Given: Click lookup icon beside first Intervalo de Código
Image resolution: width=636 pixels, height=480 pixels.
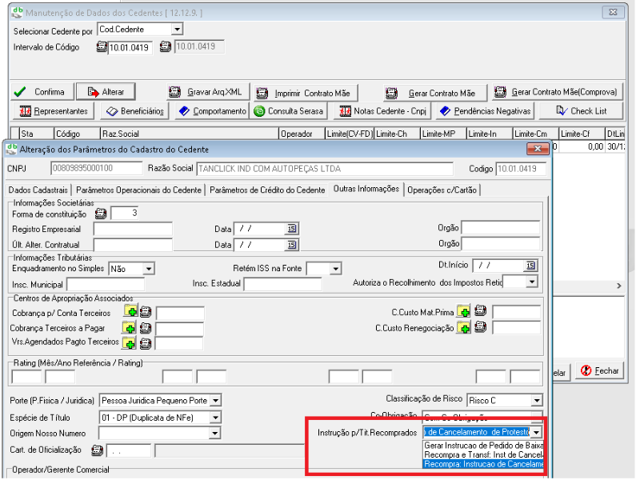Looking at the screenshot, I should tap(102, 46).
